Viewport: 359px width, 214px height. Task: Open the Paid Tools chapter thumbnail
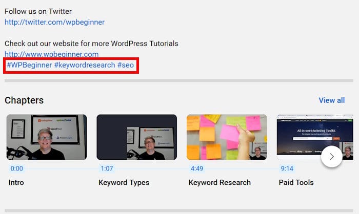[315, 137]
